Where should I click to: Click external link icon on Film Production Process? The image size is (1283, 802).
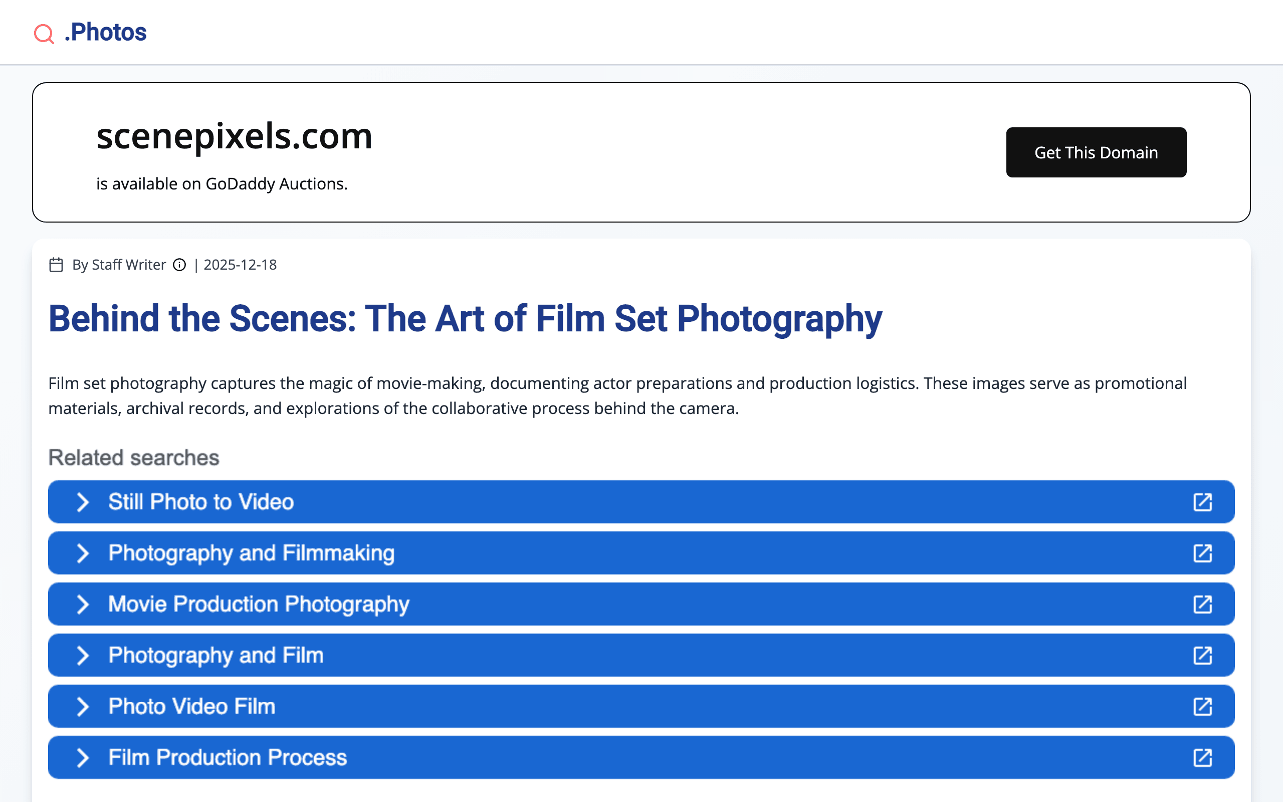click(x=1202, y=757)
